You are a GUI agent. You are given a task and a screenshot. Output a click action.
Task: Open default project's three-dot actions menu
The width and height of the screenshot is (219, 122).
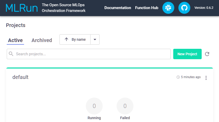coord(206,78)
